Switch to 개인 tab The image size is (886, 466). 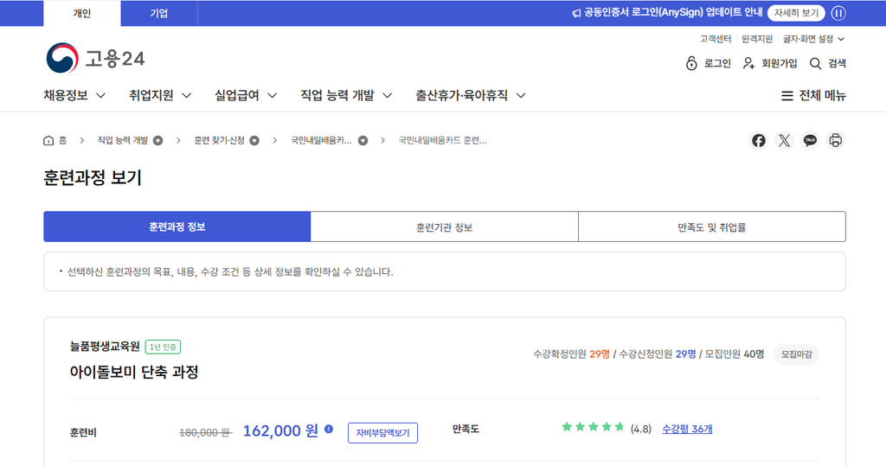click(x=82, y=14)
